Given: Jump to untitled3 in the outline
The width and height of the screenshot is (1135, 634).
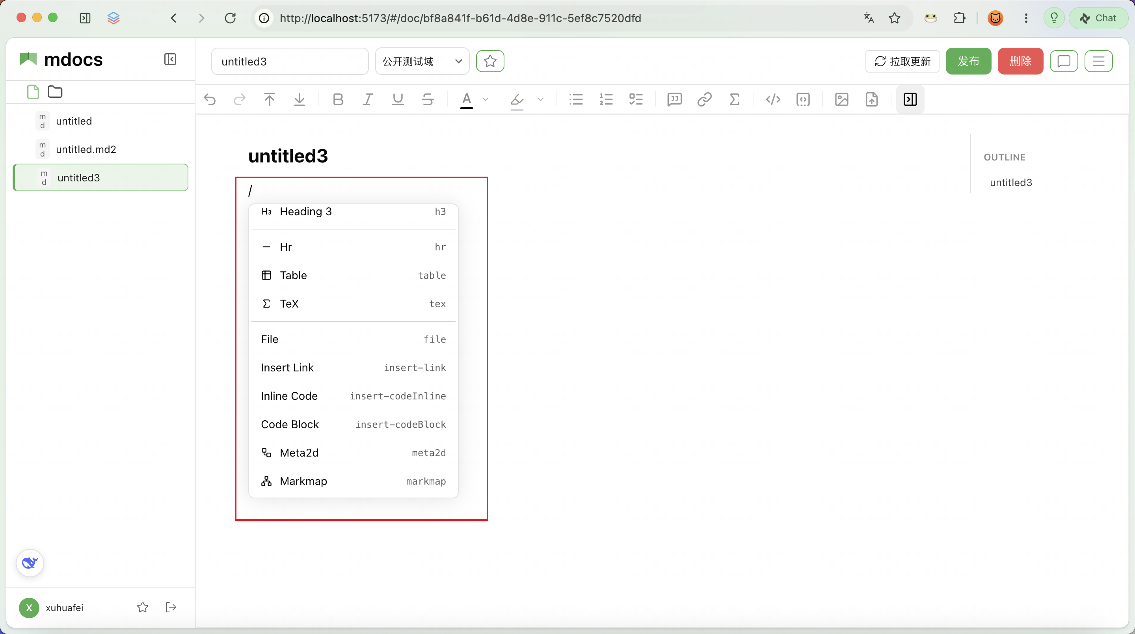Looking at the screenshot, I should pos(1011,183).
